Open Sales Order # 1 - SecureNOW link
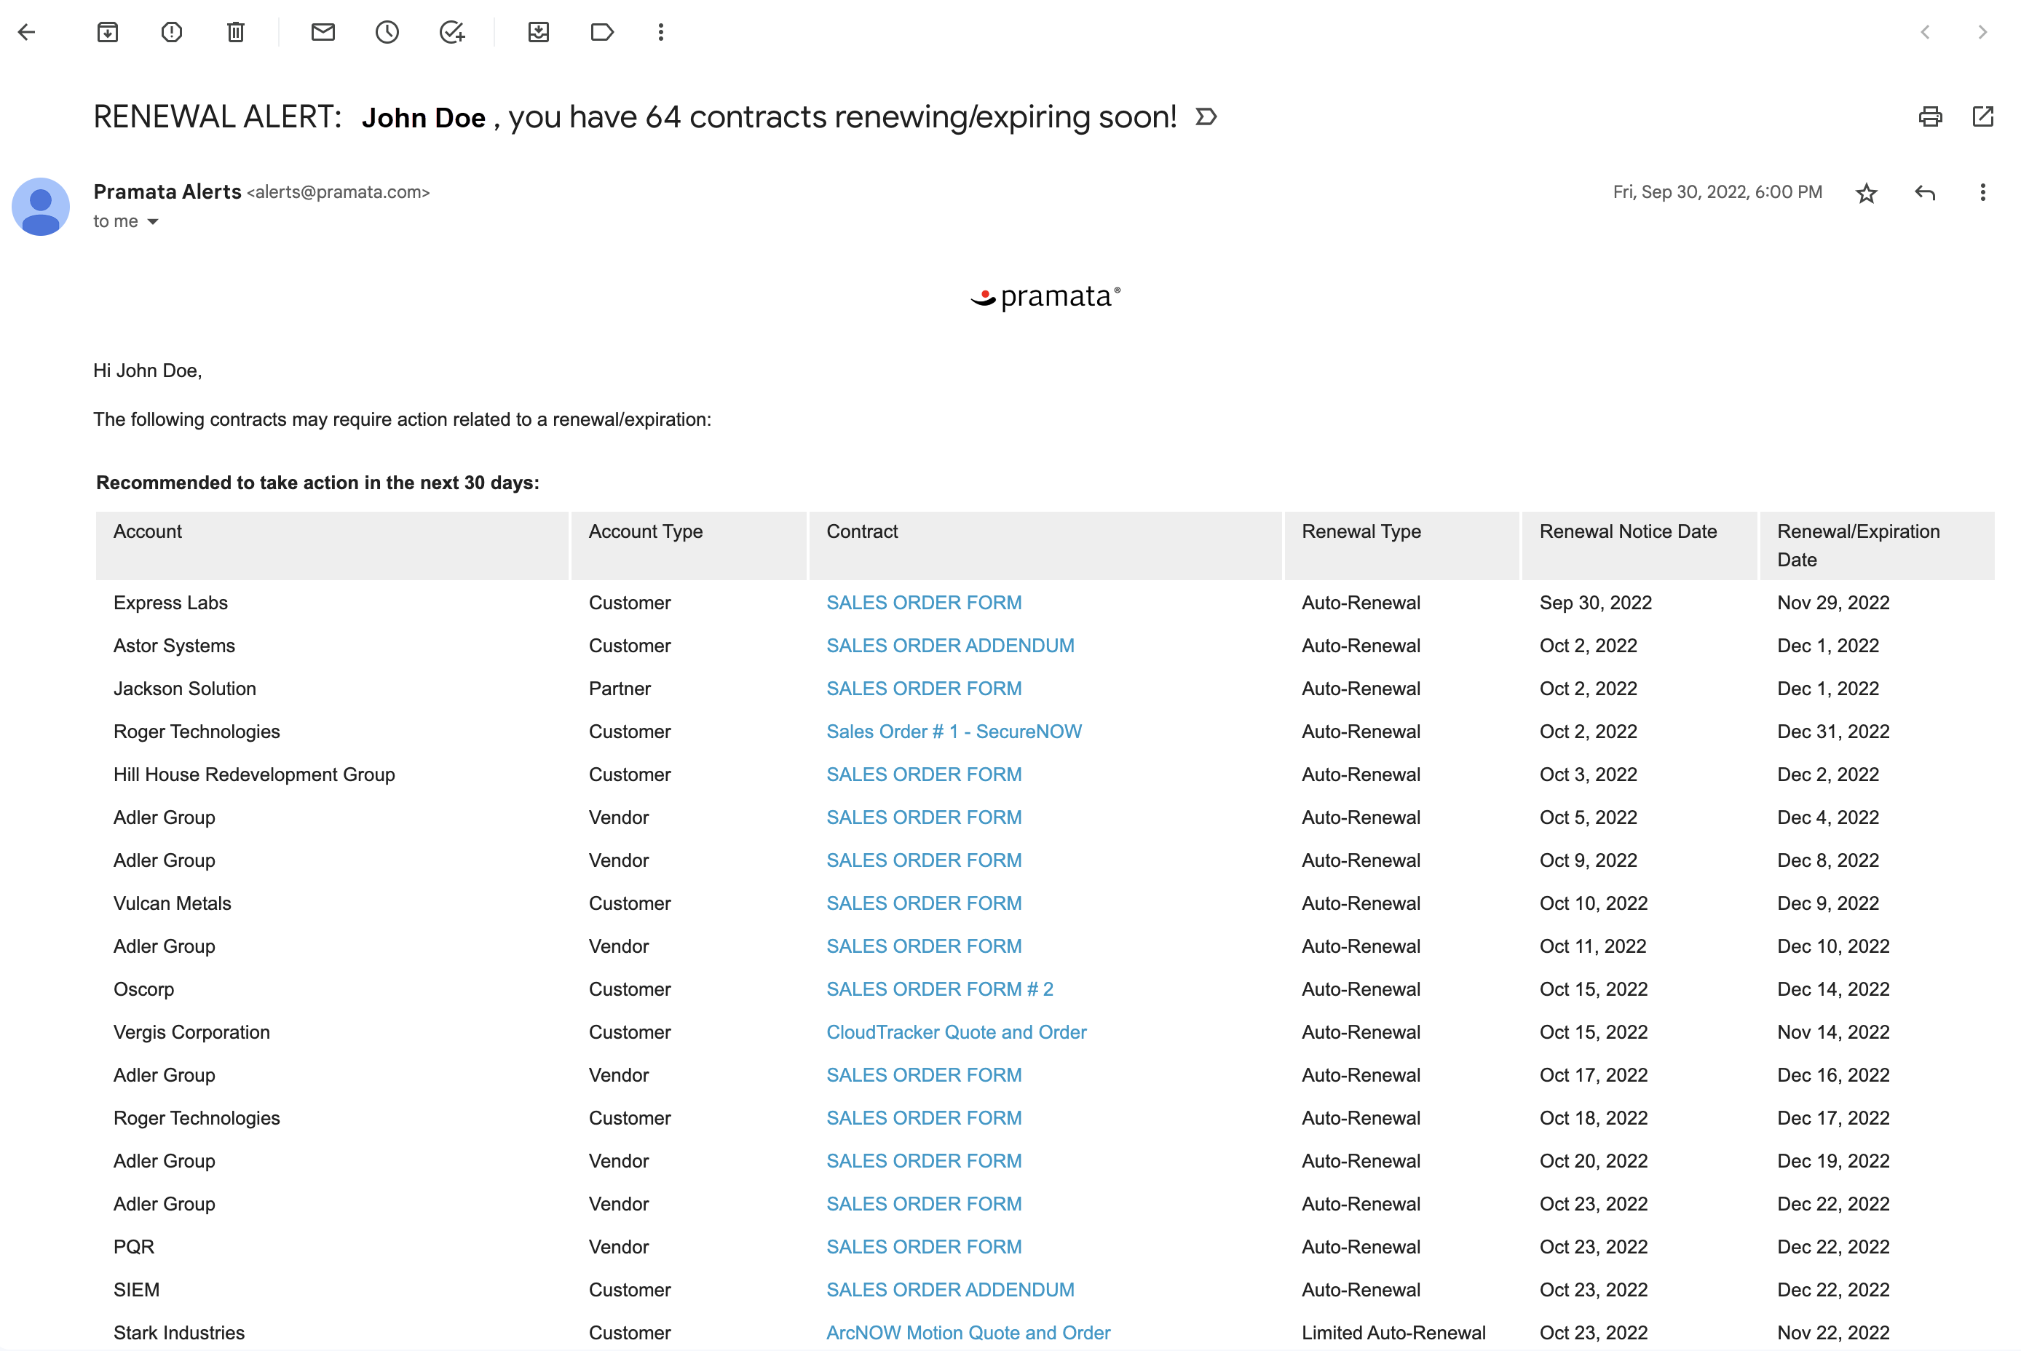Screen dimensions: 2021x1351 [x=954, y=732]
